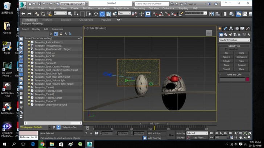Select the Move transform tool
This screenshot has width=264, height=148.
pyautogui.click(x=96, y=14)
